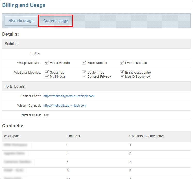193x179 pixels.
Task: Toggle the Msg ID Sequence checkbox
Action: click(122, 76)
